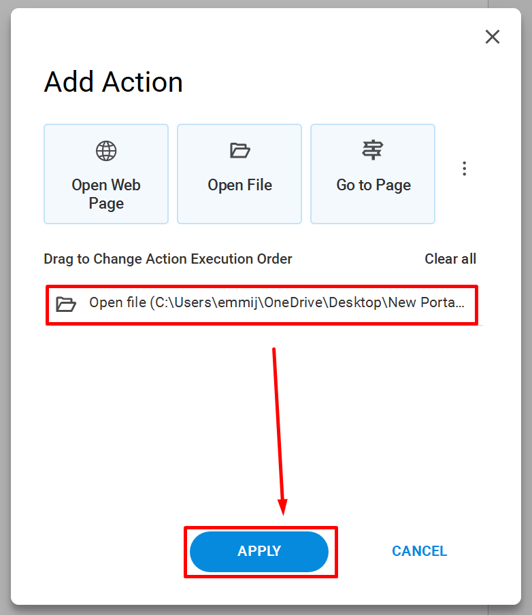Close the Add Action dialog with the X

pyautogui.click(x=492, y=37)
